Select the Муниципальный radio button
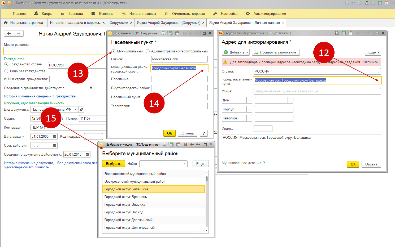395x247 pixels. pos(114,51)
